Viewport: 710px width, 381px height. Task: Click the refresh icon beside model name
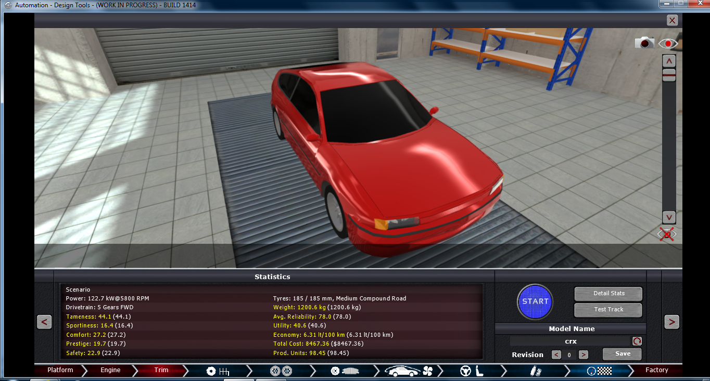(x=637, y=341)
